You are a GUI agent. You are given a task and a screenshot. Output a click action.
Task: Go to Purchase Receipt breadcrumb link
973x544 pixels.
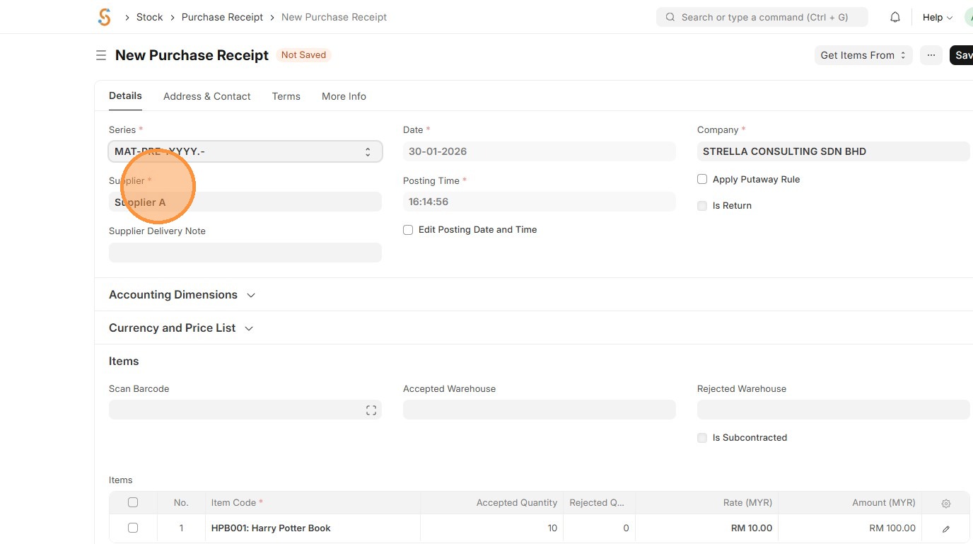click(x=222, y=17)
